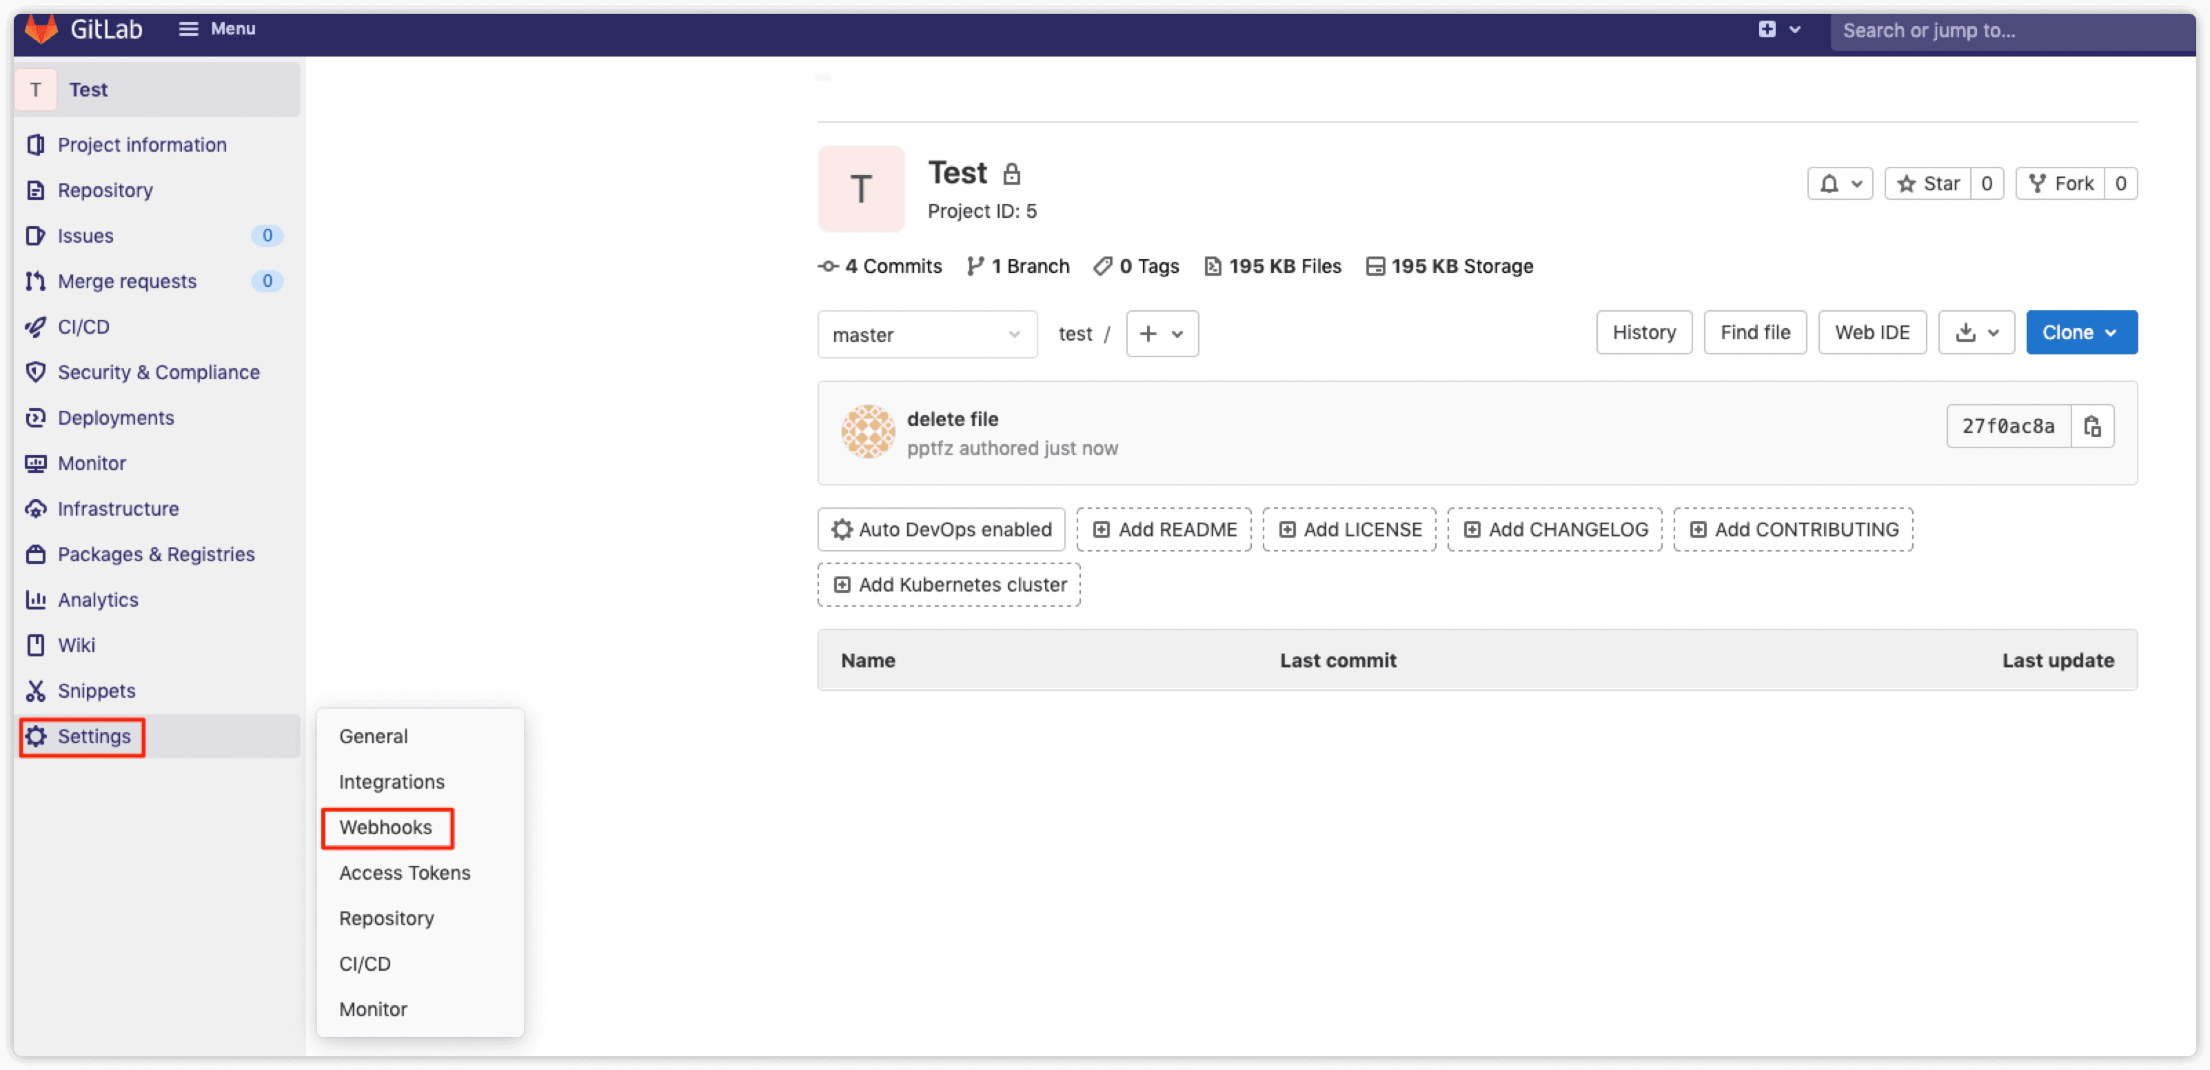Click Add LICENSE button

pyautogui.click(x=1350, y=529)
